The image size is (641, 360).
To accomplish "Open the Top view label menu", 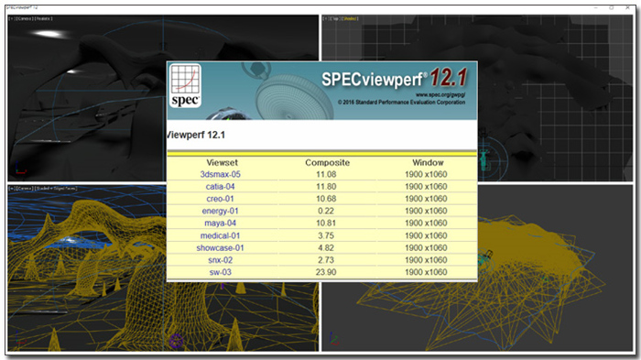I will coord(335,19).
